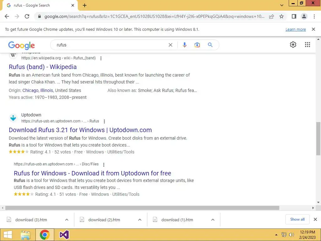This screenshot has width=321, height=241.
Task: Open Download Rufus 3.21 for Windows result
Action: pyautogui.click(x=80, y=130)
